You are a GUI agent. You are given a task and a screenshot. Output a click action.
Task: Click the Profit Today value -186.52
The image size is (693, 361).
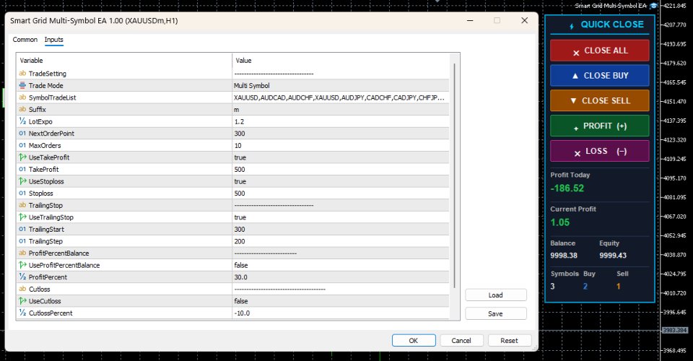coord(567,188)
